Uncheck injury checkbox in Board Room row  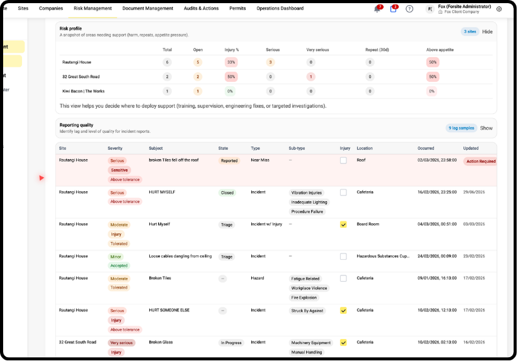[x=343, y=225]
